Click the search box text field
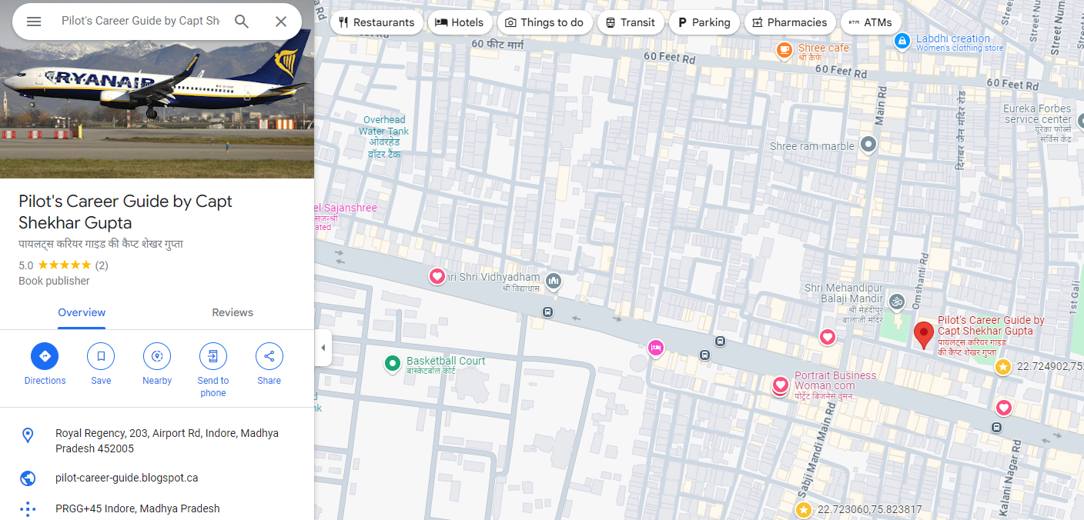1084x520 pixels. (140, 21)
